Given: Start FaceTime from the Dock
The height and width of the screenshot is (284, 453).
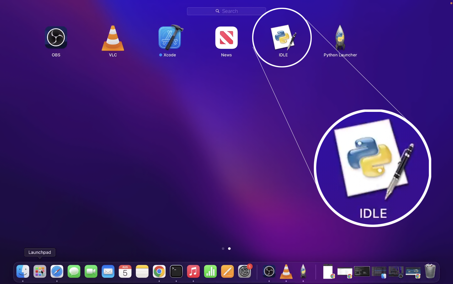Looking at the screenshot, I should (x=91, y=271).
